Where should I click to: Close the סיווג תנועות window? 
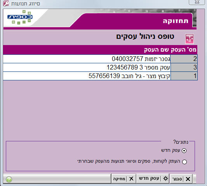coord(197,2)
